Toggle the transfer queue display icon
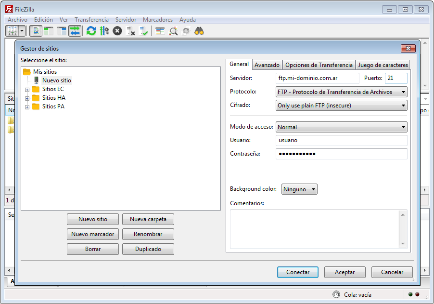The width and height of the screenshot is (434, 304). pos(75,31)
